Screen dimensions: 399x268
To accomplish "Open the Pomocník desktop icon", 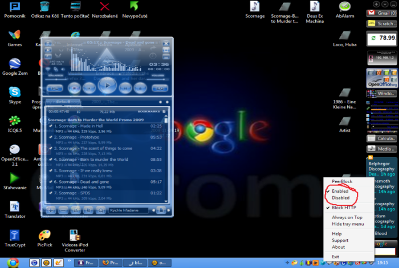I will pyautogui.click(x=15, y=10).
